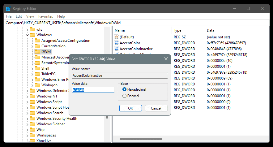The height and width of the screenshot is (147, 273).
Task: Click the Wisp folder icon
Action: tap(32, 130)
